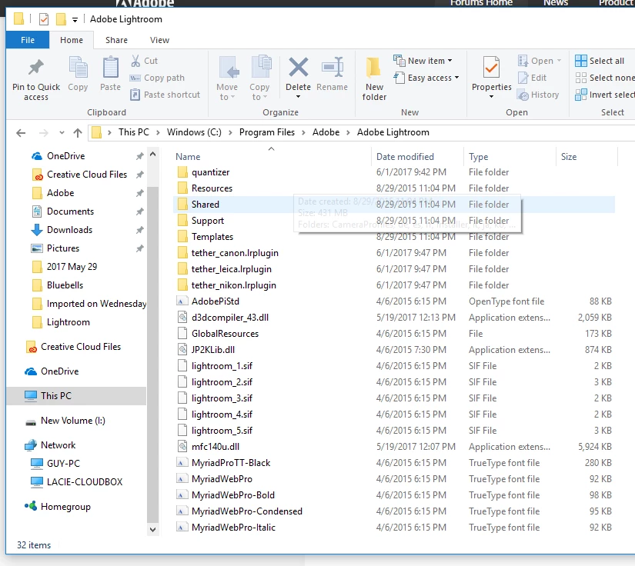Click the navigation pane scroll down arrow

point(152,529)
